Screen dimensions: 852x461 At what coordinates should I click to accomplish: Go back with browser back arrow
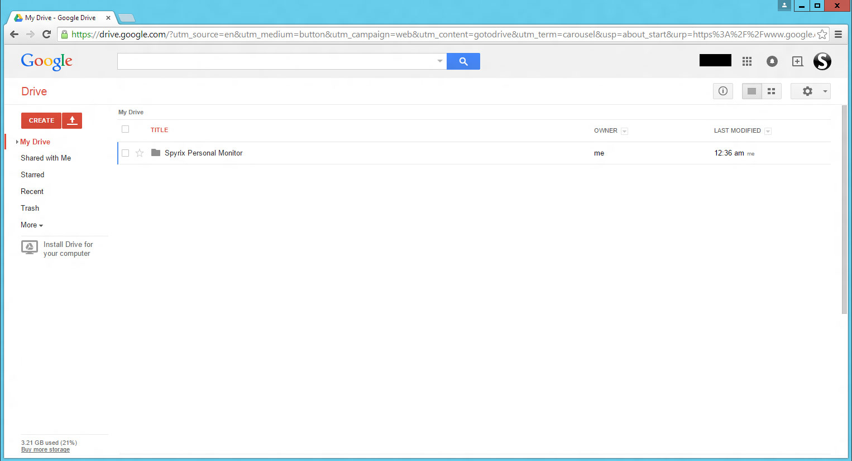coord(15,34)
